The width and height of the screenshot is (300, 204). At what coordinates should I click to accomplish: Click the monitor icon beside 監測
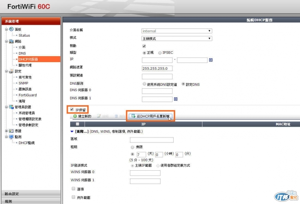pyautogui.click(x=11, y=137)
